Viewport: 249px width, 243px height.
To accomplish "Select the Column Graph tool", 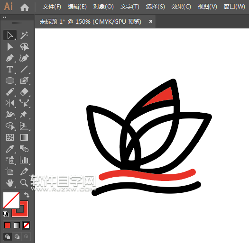I will pos(24,160).
